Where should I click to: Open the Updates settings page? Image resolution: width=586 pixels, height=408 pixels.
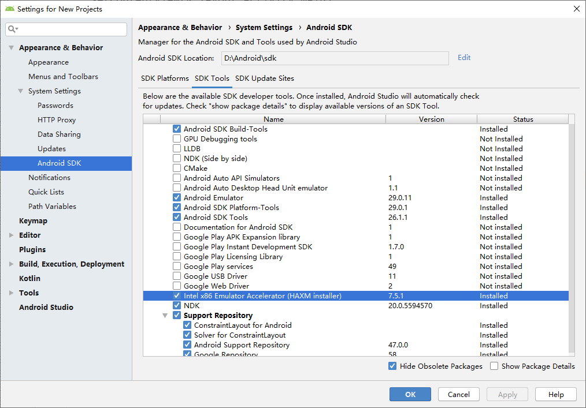point(51,148)
